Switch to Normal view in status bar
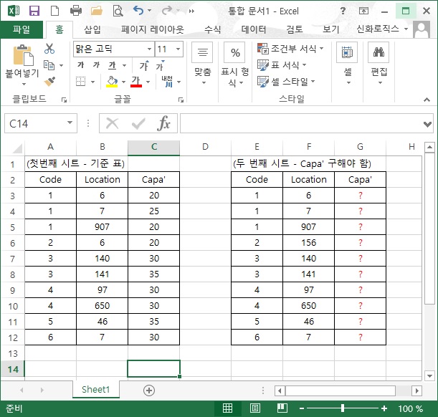 click(227, 408)
